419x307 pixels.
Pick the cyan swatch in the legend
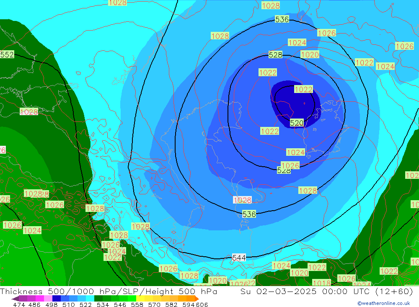pyautogui.click(x=90, y=299)
